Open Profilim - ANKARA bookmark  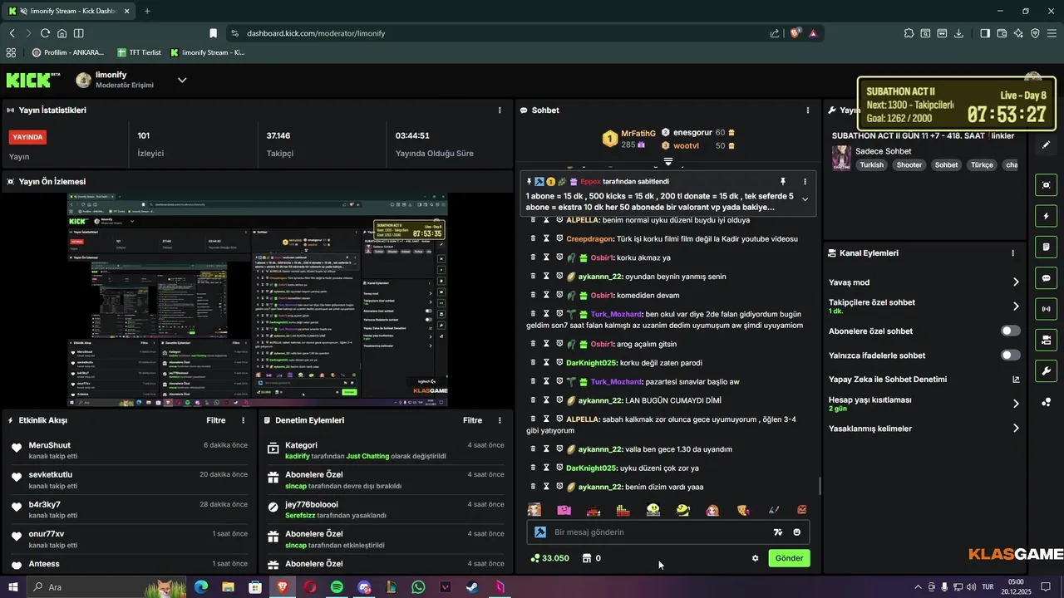(x=68, y=52)
